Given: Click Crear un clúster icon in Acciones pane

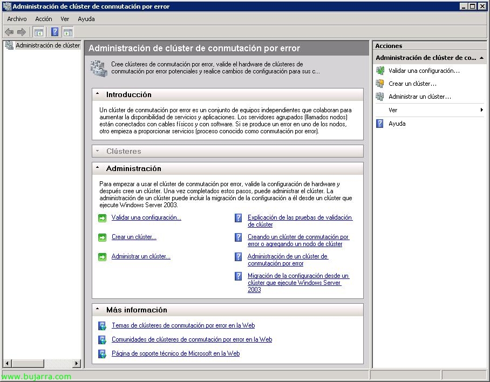Looking at the screenshot, I should click(380, 84).
